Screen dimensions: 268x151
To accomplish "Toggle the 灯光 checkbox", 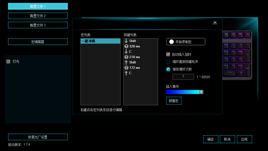I will (8, 61).
